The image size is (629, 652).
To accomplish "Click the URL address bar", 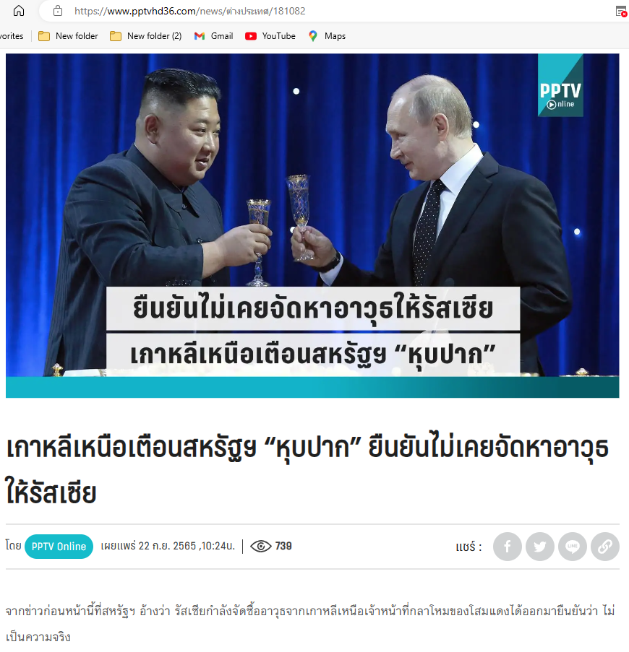I will [x=325, y=11].
